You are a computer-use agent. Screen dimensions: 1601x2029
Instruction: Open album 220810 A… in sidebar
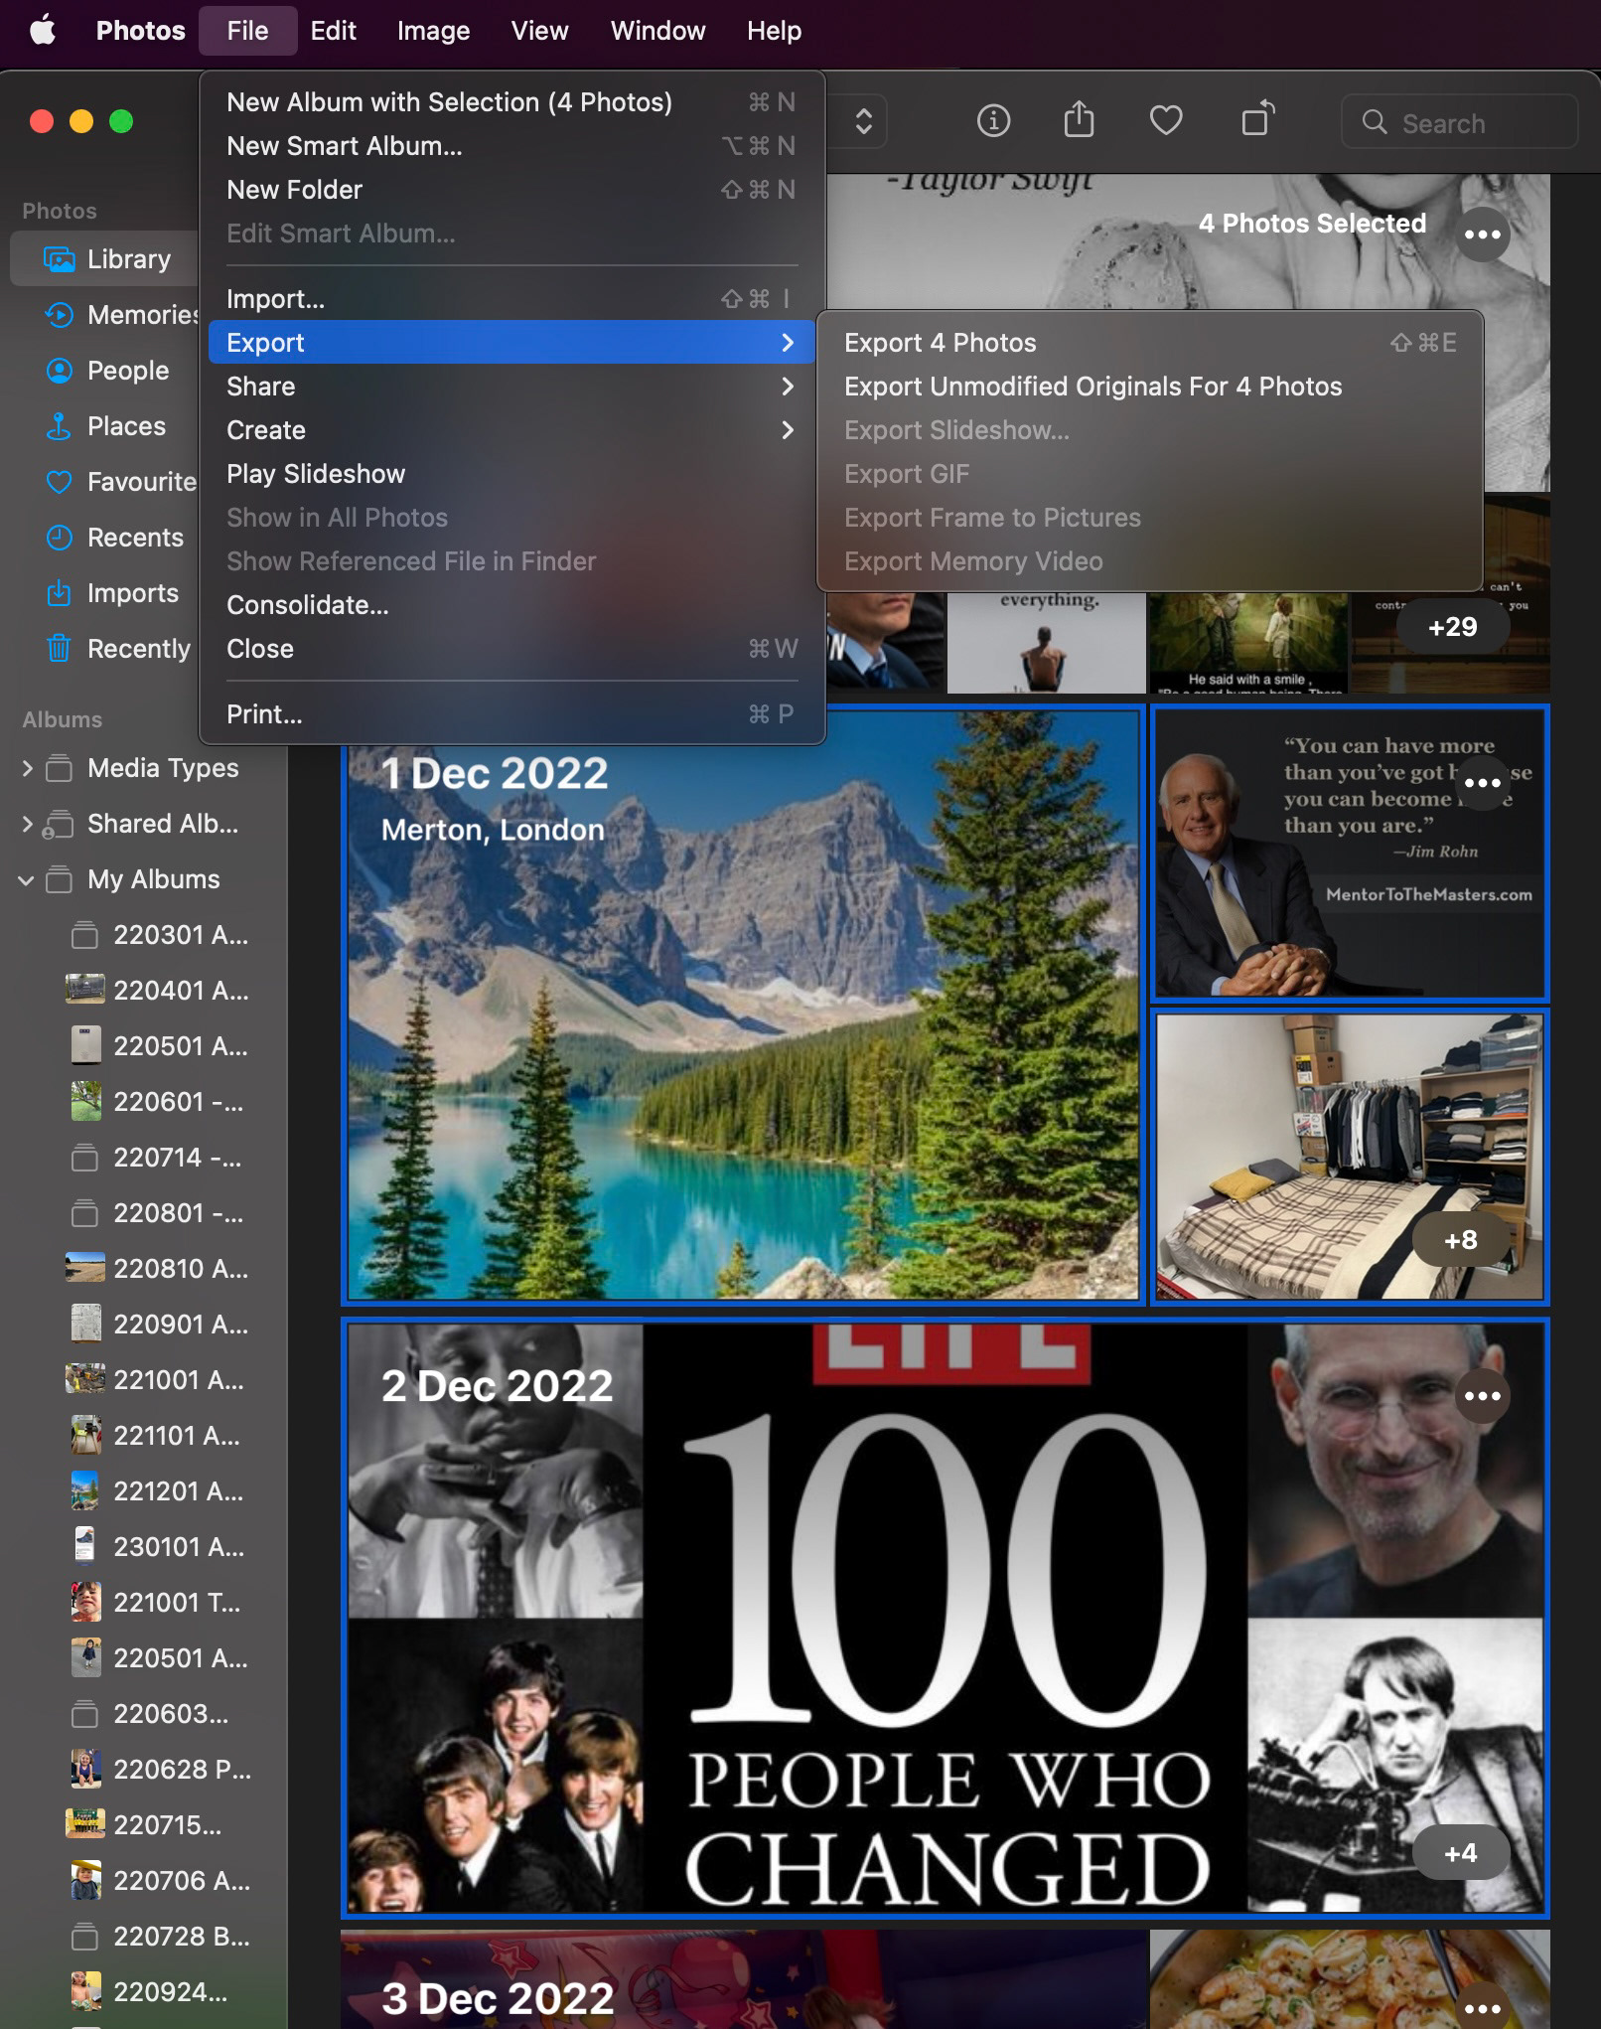tap(159, 1269)
